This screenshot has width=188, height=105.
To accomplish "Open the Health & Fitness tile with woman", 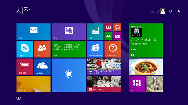I will 155,84.
